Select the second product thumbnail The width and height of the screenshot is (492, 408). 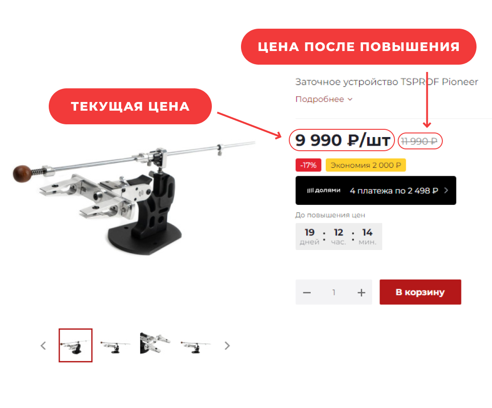tap(115, 346)
